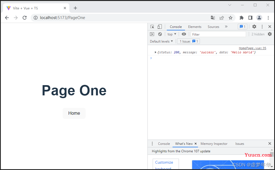The width and height of the screenshot is (275, 170).
Task: Click the address bar URL
Action: pos(62,18)
